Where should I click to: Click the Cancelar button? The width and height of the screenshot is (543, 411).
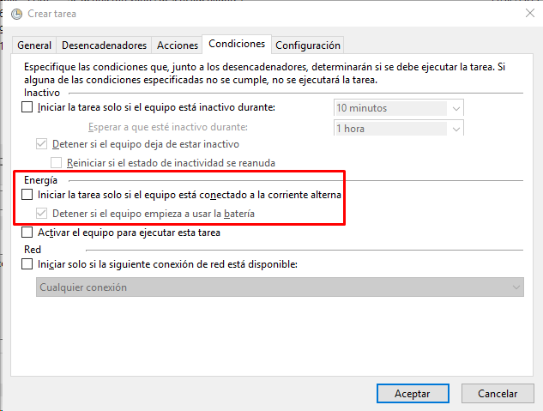point(498,393)
